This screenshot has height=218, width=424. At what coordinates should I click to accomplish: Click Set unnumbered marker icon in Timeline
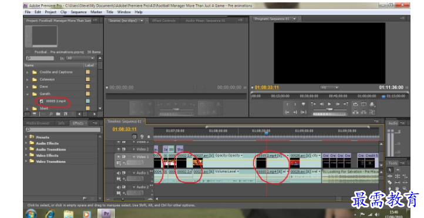click(149, 136)
